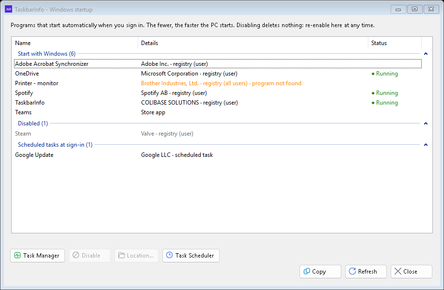Sort by the Status column header

click(x=395, y=43)
